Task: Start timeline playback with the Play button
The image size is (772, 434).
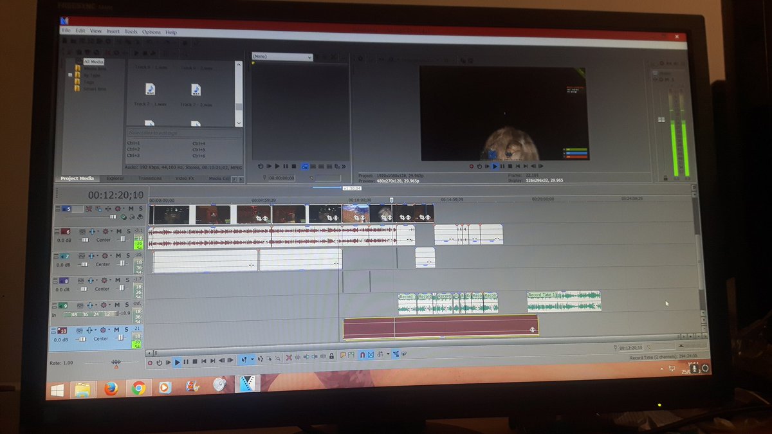Action: [178, 363]
